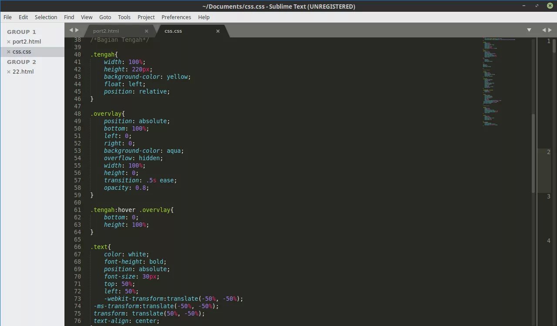Screen dimensions: 557x326
Task: Click the right tab-scroll arrow in first pane
Action: click(77, 30)
